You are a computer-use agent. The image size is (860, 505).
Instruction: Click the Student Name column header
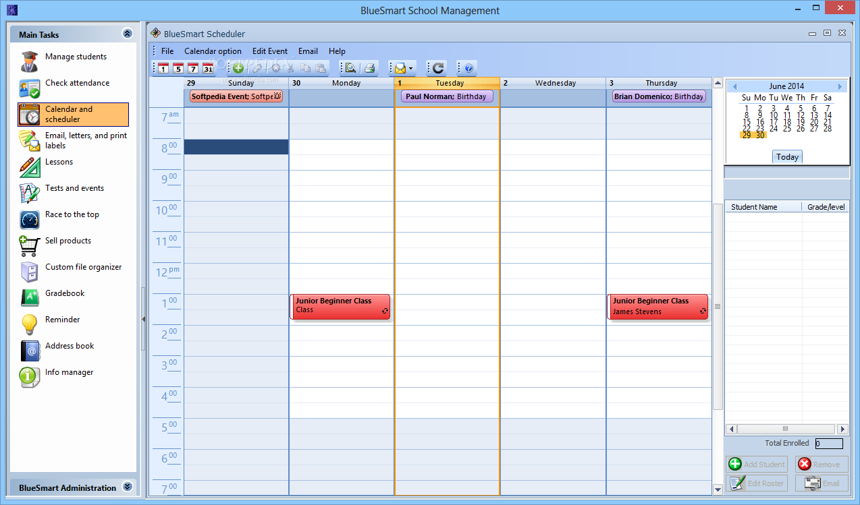point(763,207)
